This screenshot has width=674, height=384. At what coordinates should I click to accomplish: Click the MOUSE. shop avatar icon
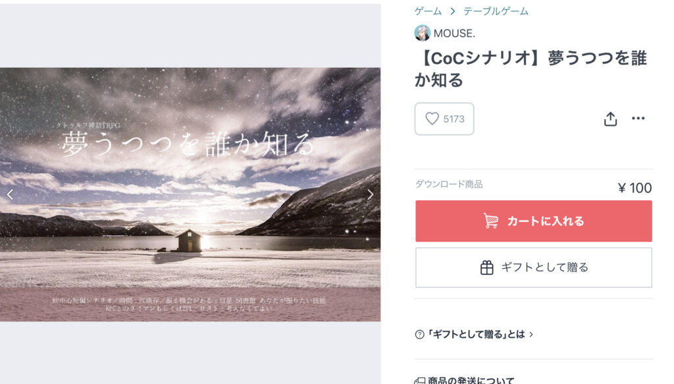(423, 33)
